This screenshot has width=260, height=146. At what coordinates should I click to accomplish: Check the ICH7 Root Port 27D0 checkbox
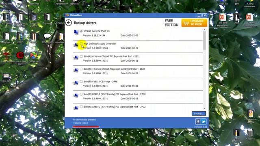[81, 94]
